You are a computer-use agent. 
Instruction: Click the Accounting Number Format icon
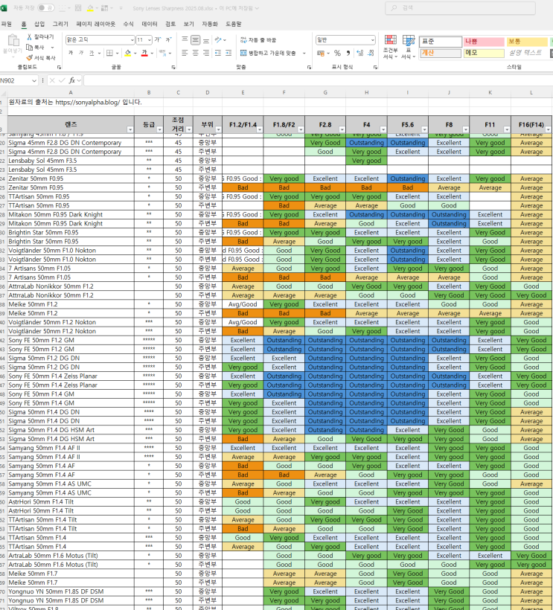coord(321,53)
